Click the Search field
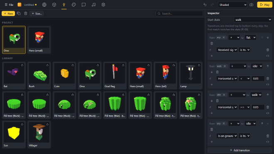 point(179,13)
